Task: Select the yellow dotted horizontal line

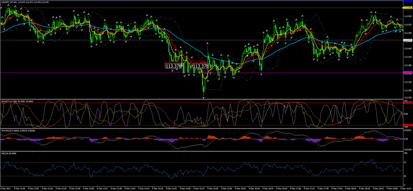Action: [201, 8]
